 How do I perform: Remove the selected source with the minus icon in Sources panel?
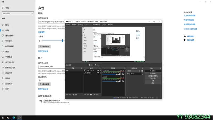click(x=88, y=95)
